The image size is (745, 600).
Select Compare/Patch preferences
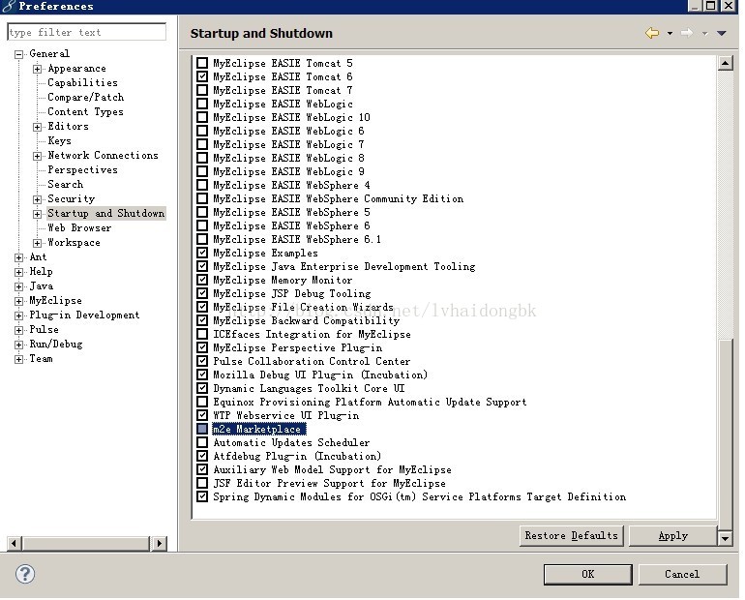click(85, 97)
